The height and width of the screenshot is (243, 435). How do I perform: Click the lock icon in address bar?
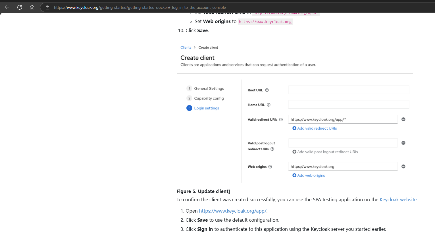click(47, 7)
